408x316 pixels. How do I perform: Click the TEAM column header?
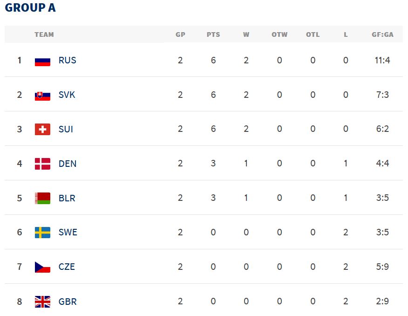[44, 34]
